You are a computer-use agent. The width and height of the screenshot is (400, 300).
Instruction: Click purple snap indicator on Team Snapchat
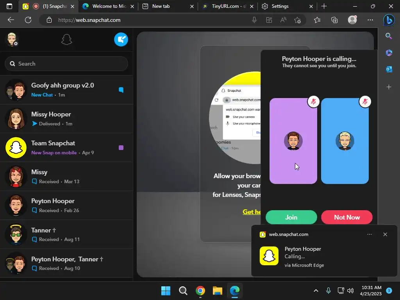pos(121,148)
